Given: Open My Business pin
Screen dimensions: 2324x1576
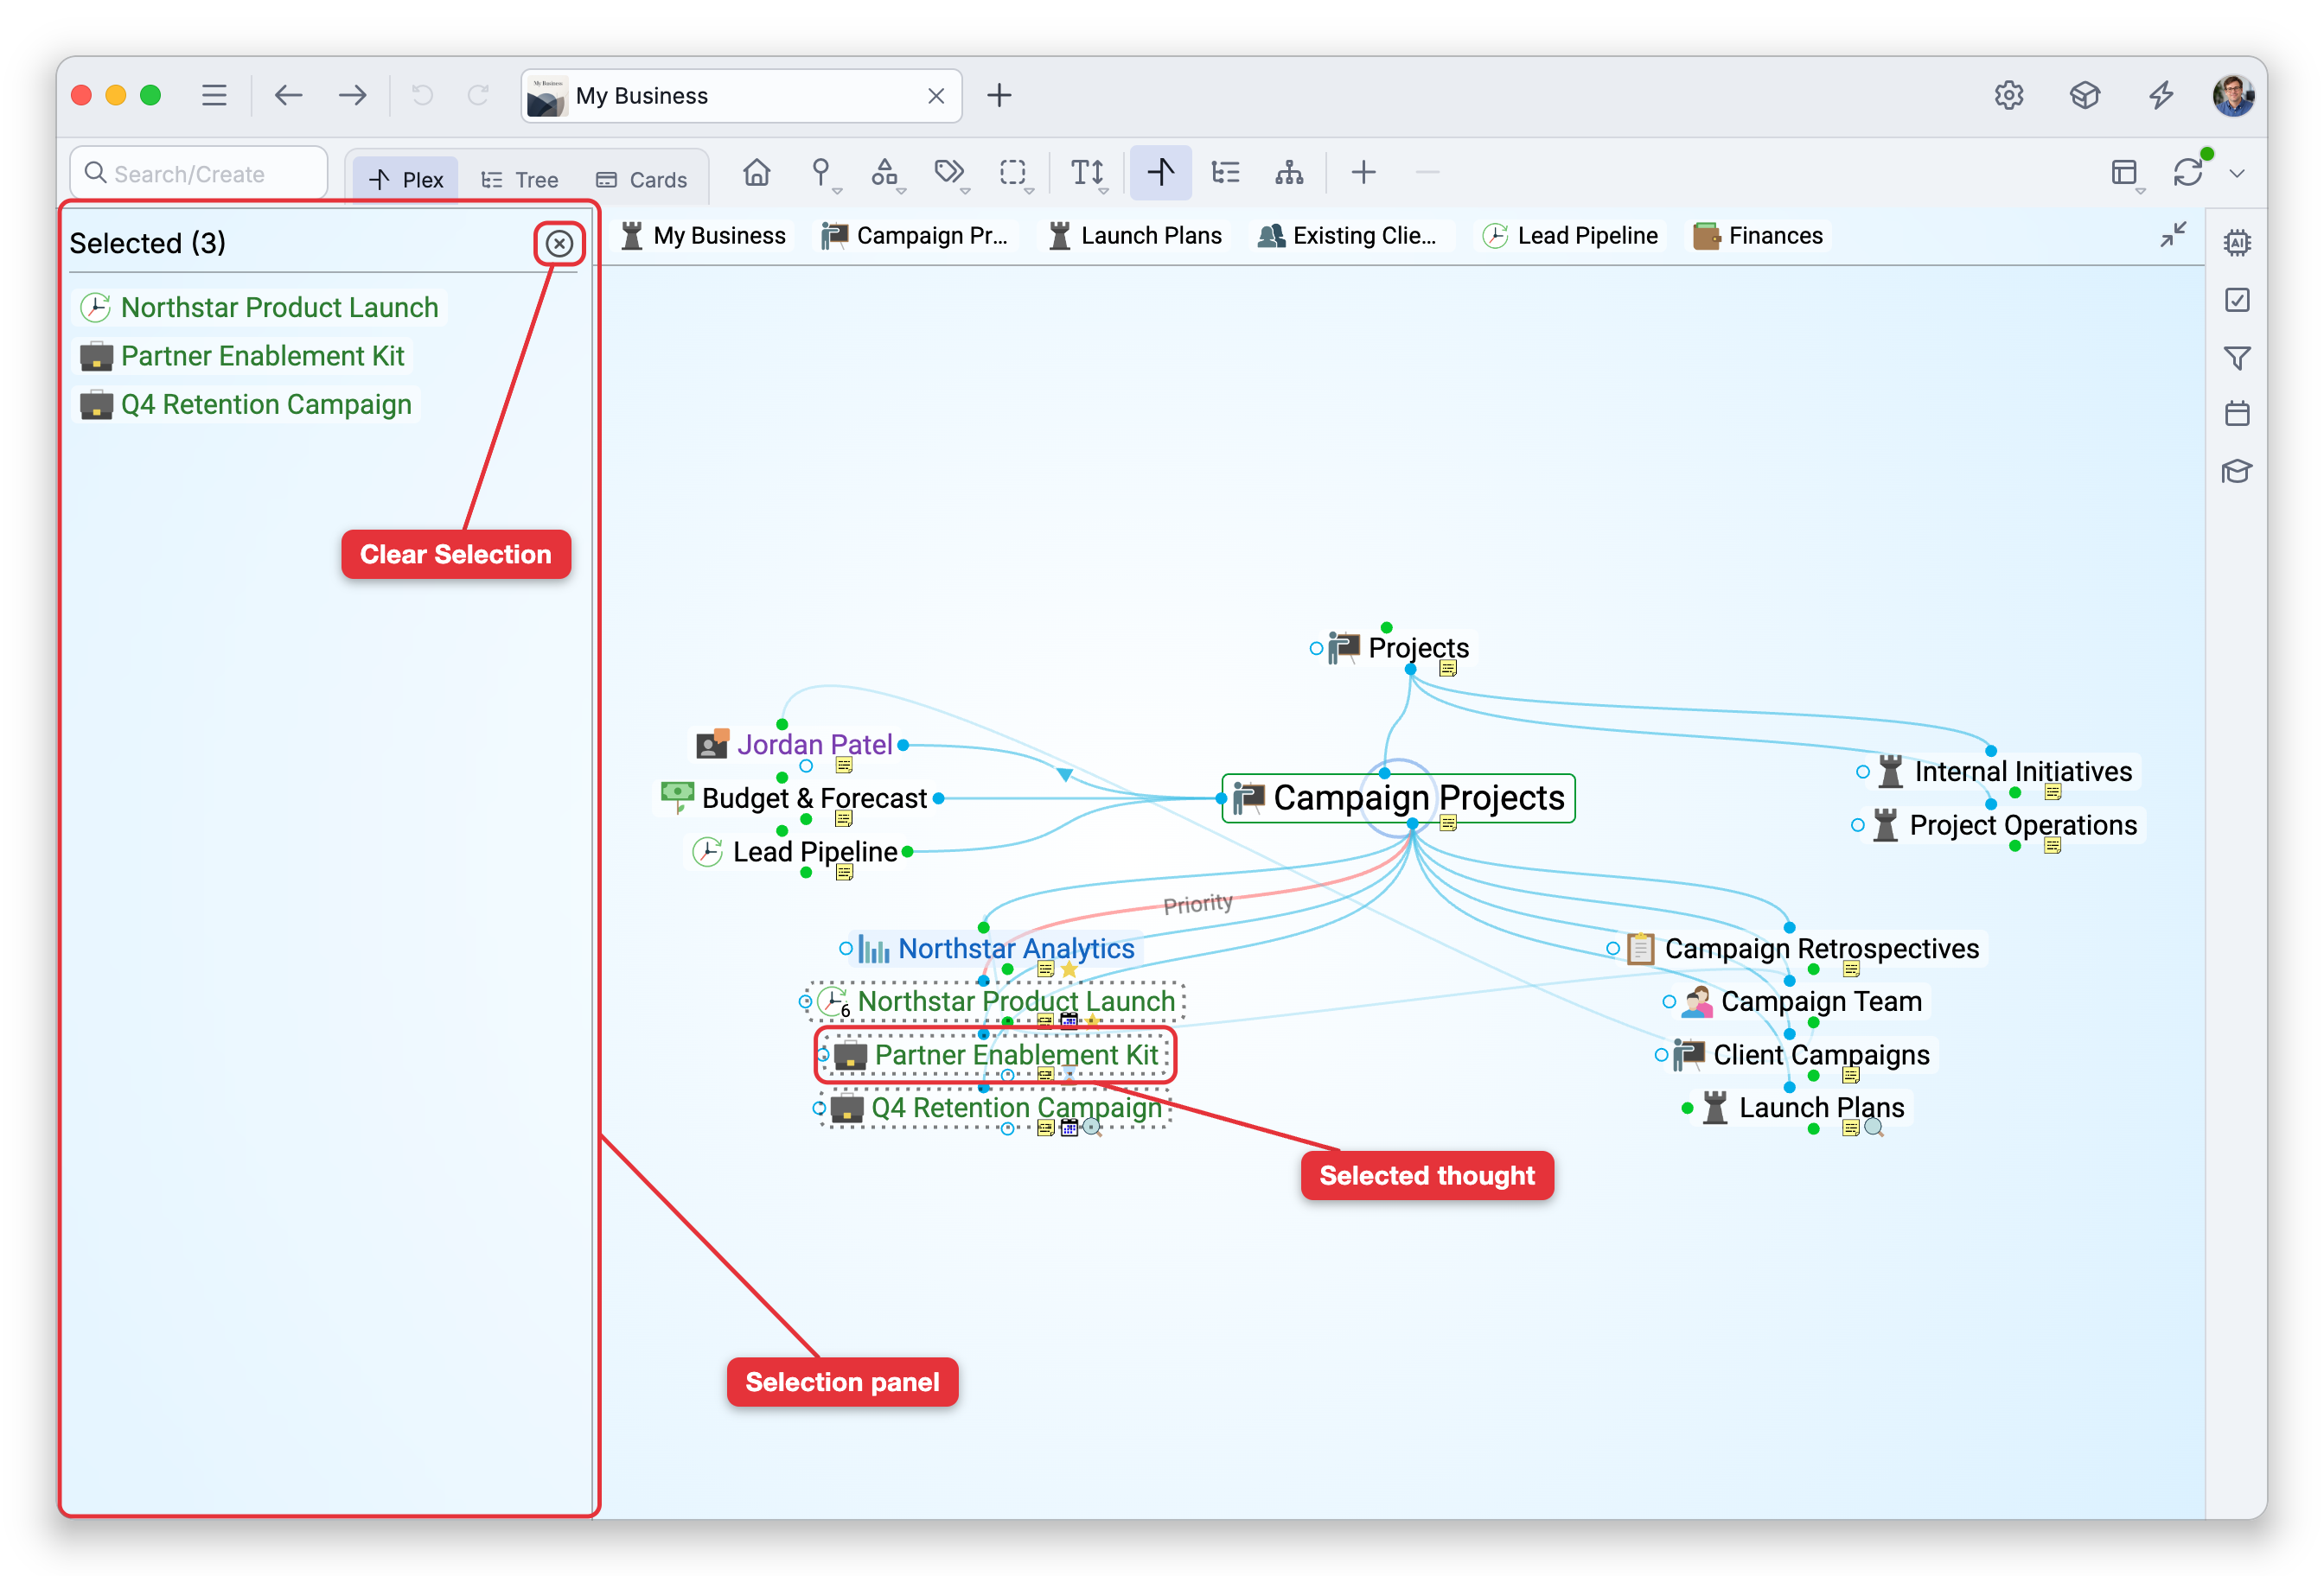Looking at the screenshot, I should point(703,236).
